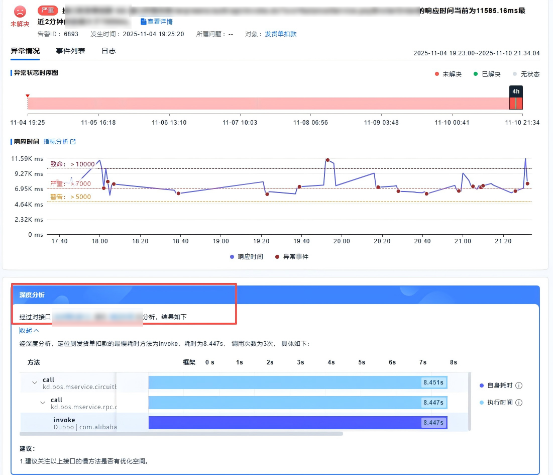Toggle the 响应时间 series in chart legend
Image resolution: width=553 pixels, height=475 pixels.
tap(246, 256)
